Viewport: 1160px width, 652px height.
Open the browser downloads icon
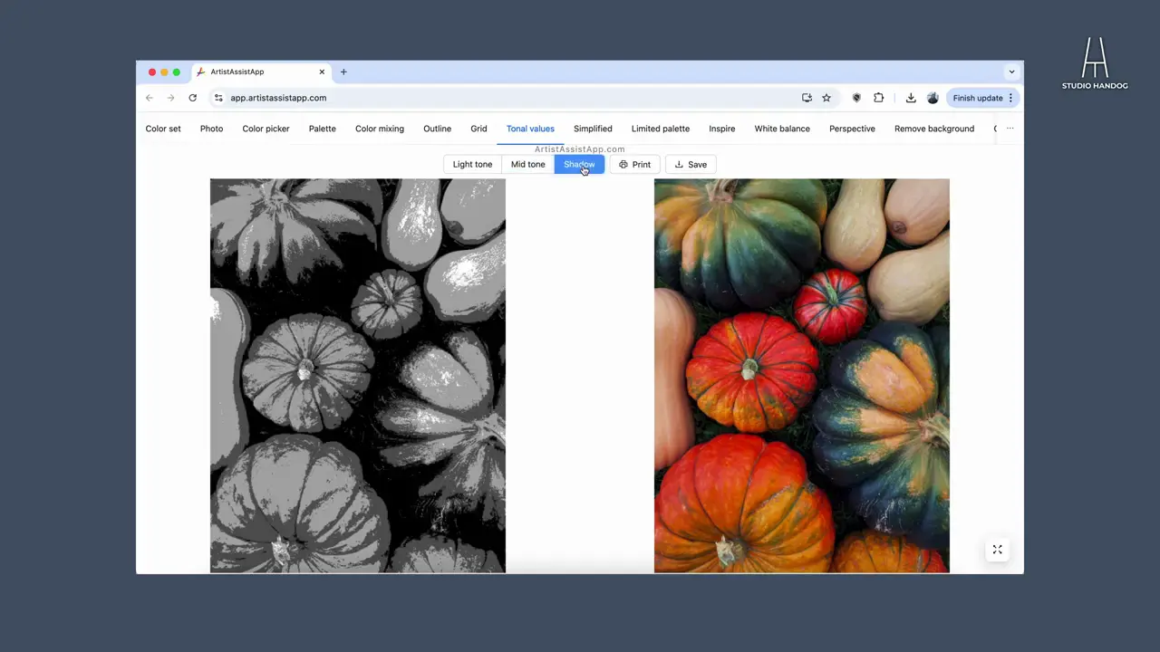coord(911,98)
